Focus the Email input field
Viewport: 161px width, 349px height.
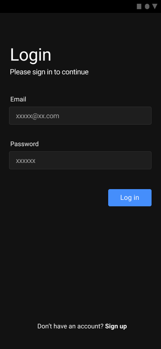(x=80, y=116)
